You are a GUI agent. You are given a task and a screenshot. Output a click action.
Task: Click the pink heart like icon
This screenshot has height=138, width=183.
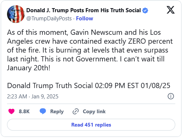coord(11,111)
